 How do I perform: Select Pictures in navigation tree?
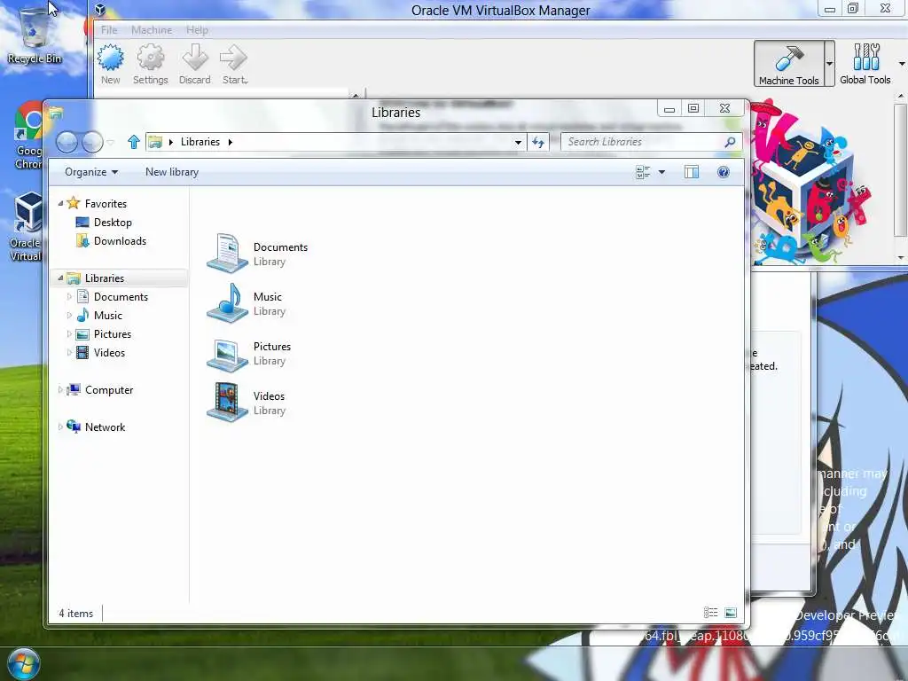pos(113,334)
